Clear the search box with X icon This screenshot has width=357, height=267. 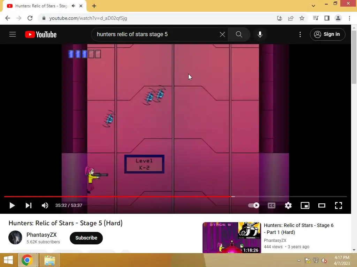pyautogui.click(x=222, y=34)
